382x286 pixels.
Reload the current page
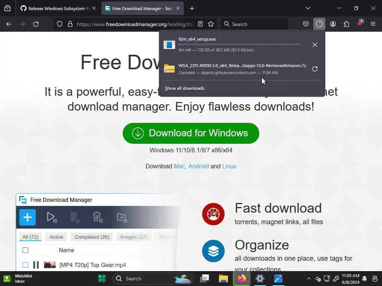tap(36, 24)
